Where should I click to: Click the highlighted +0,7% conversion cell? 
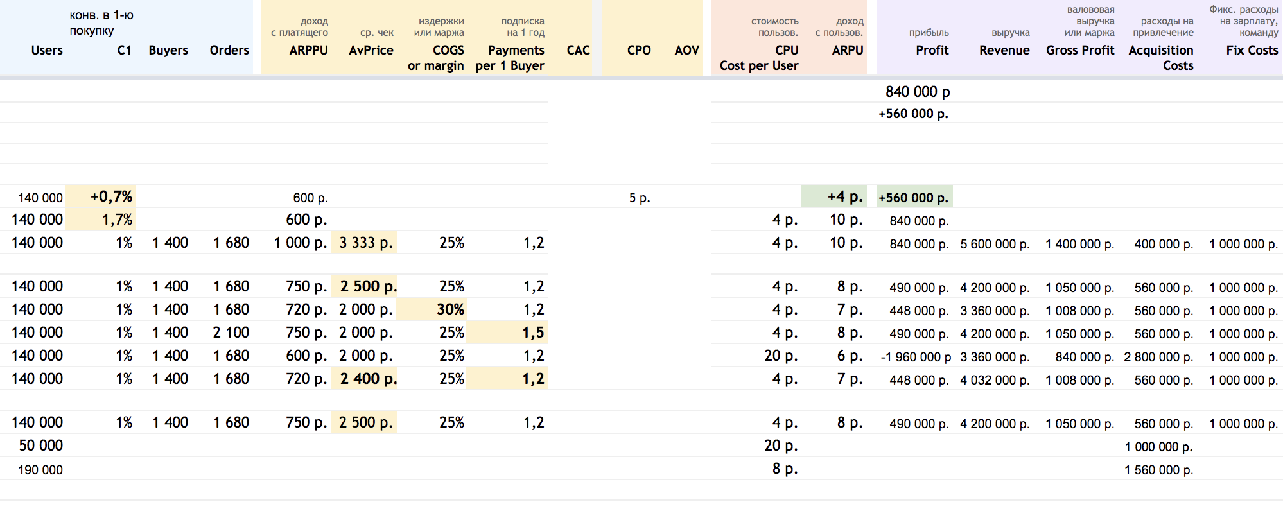[x=101, y=196]
